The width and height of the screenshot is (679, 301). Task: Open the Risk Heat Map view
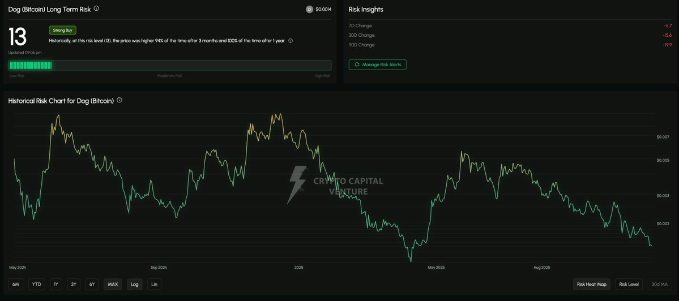(592, 284)
